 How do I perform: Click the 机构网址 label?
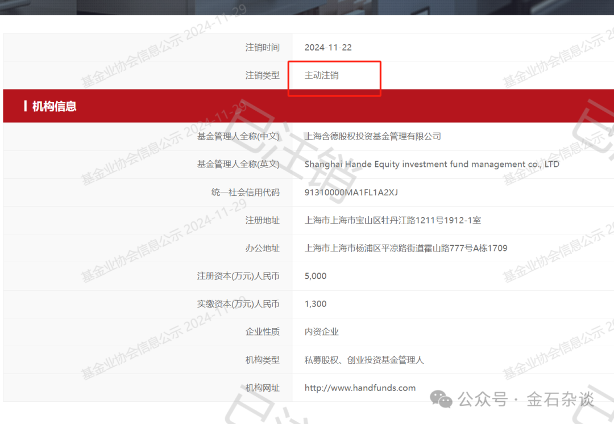[262, 388]
